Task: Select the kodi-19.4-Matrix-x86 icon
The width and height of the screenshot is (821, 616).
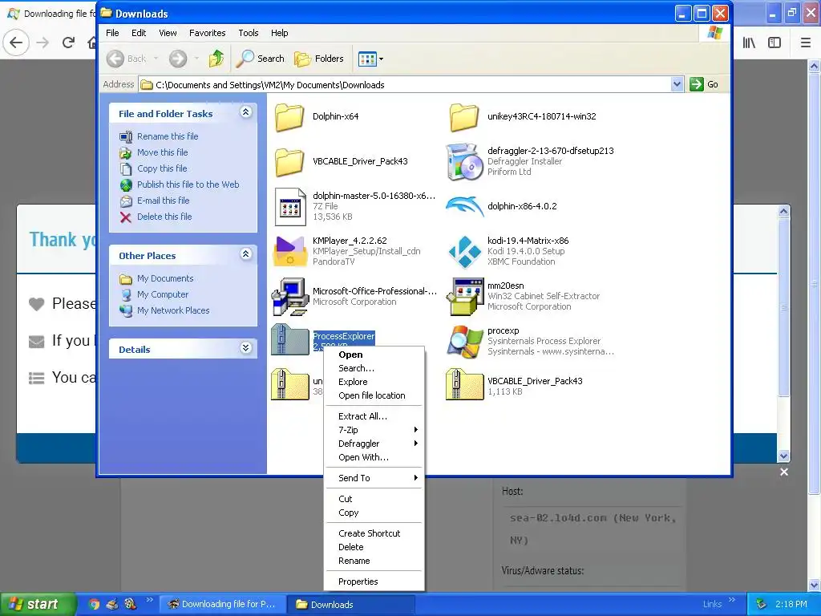Action: pyautogui.click(x=465, y=251)
